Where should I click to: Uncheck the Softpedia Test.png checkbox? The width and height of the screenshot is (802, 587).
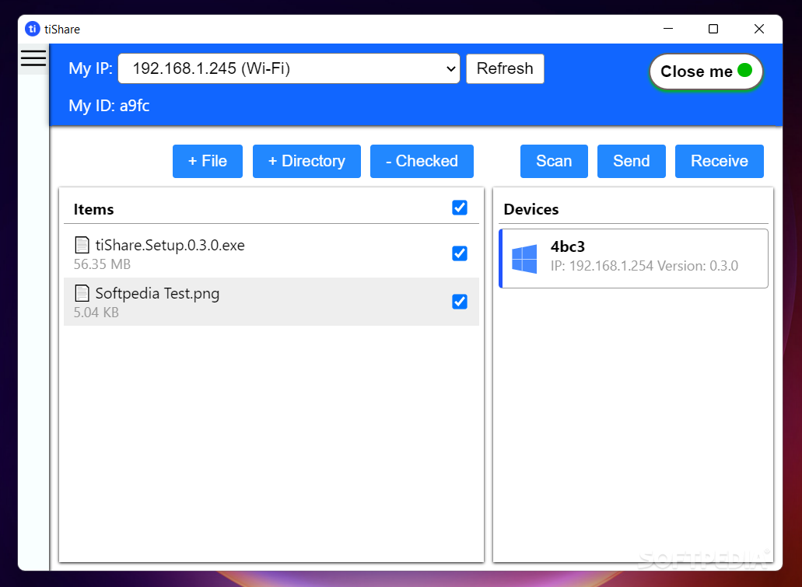[459, 302]
